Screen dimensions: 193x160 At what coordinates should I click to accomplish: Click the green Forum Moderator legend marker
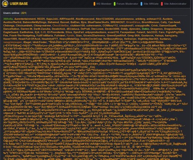pos(115,4)
